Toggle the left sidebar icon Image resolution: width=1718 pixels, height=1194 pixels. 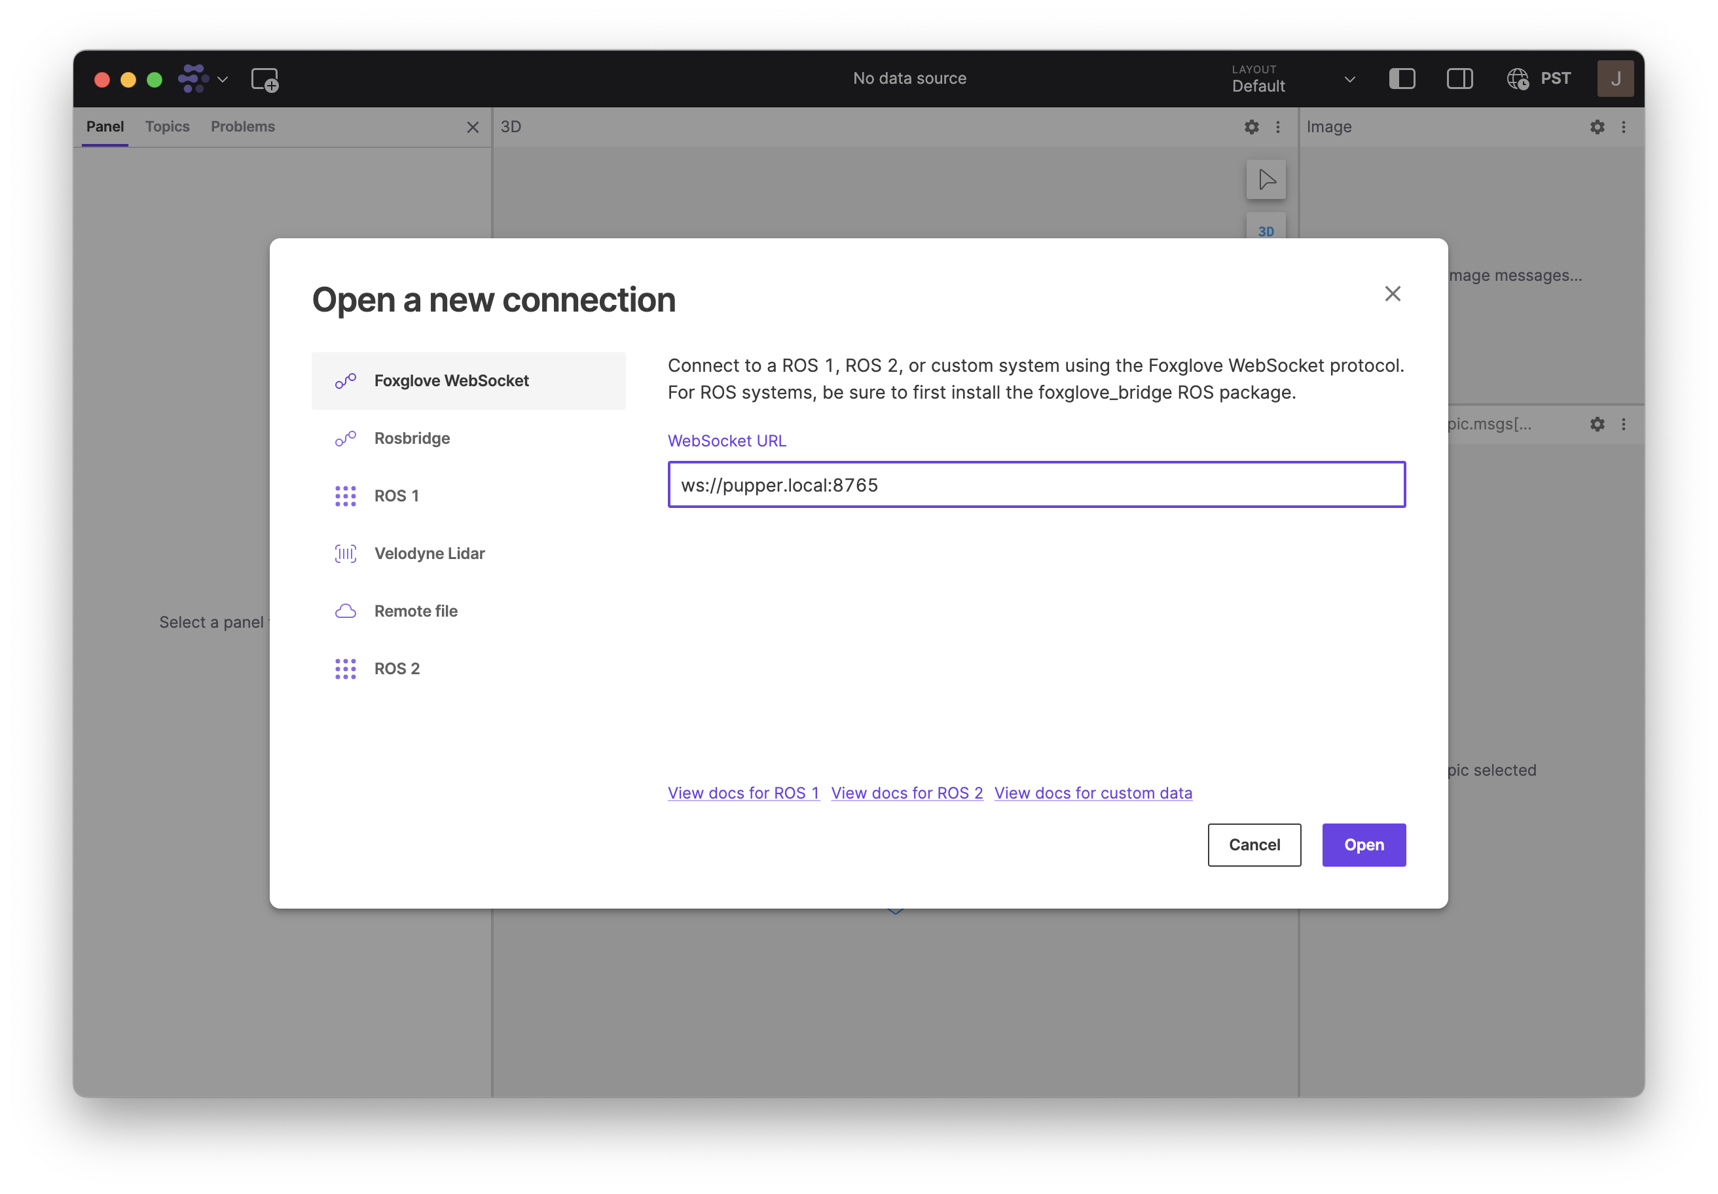(1402, 79)
